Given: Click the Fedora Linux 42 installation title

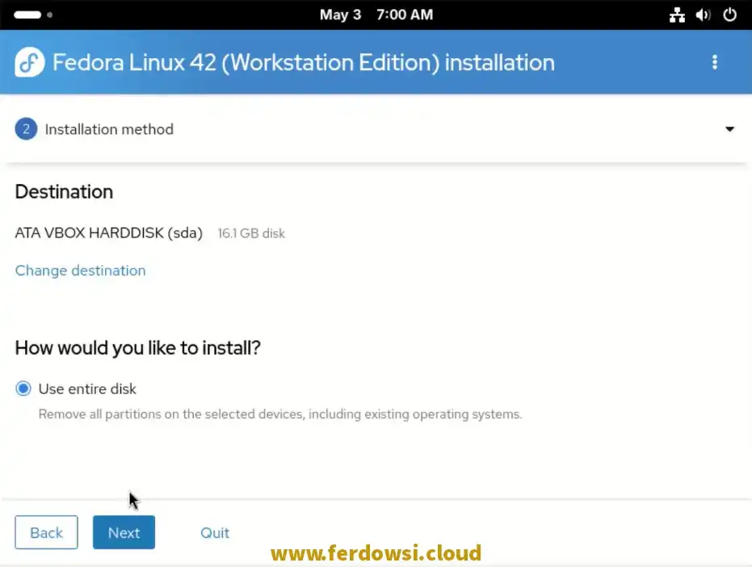Looking at the screenshot, I should [304, 62].
